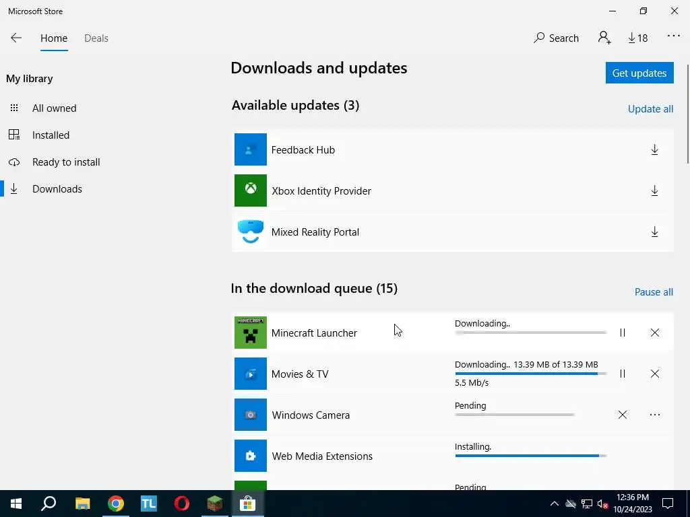The image size is (690, 517).
Task: Cancel the Minecraft Launcher download
Action: click(655, 333)
